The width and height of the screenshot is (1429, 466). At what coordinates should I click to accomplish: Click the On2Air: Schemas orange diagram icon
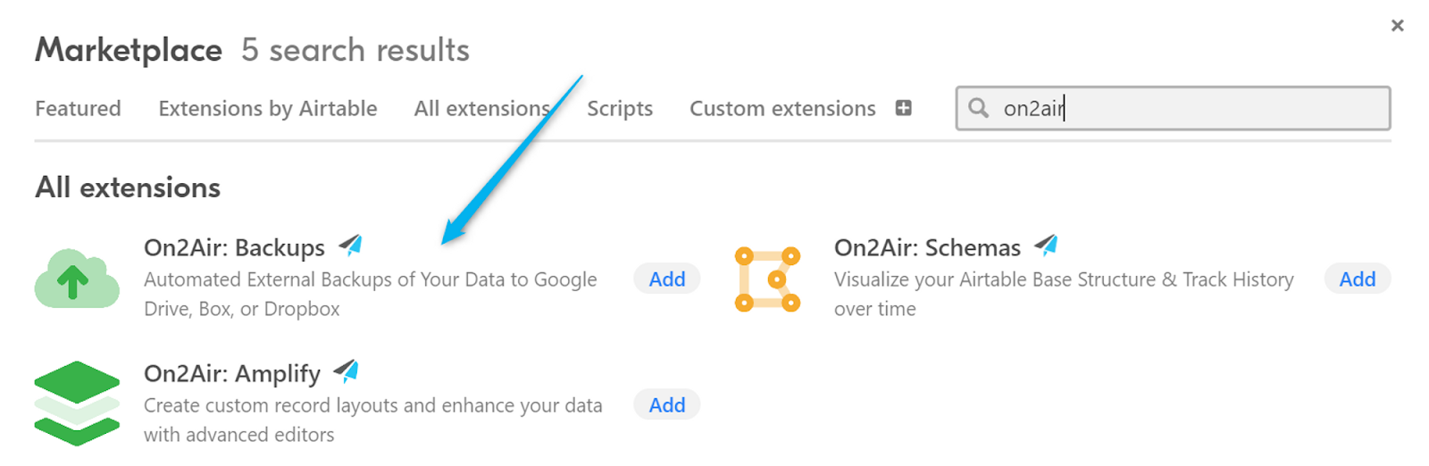tap(767, 279)
